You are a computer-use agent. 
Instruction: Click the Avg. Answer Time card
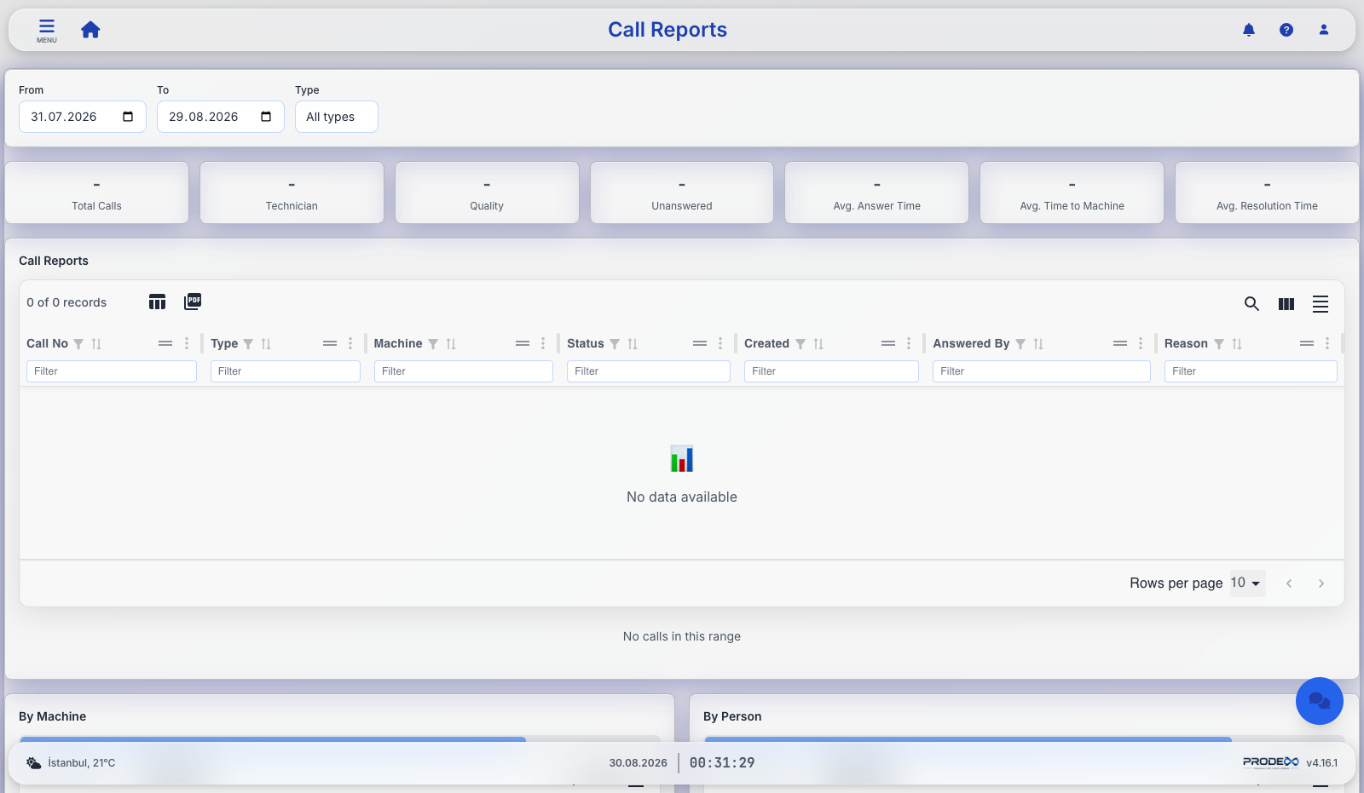(x=877, y=193)
